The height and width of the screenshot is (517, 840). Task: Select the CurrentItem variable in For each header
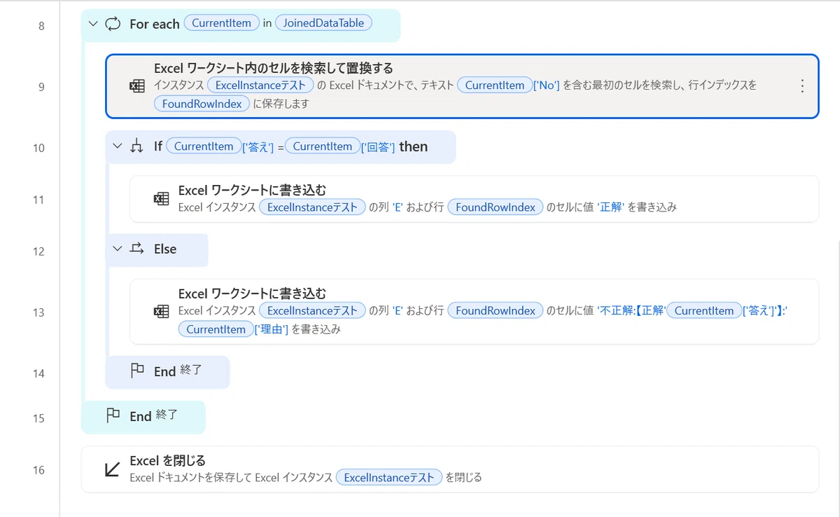[x=221, y=23]
